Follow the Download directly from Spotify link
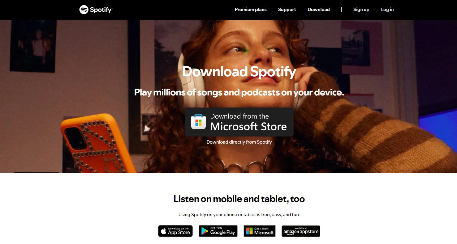 click(239, 142)
